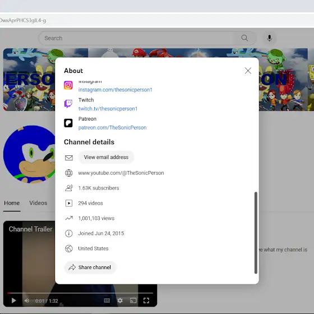Select the Channel details heading

[89, 142]
